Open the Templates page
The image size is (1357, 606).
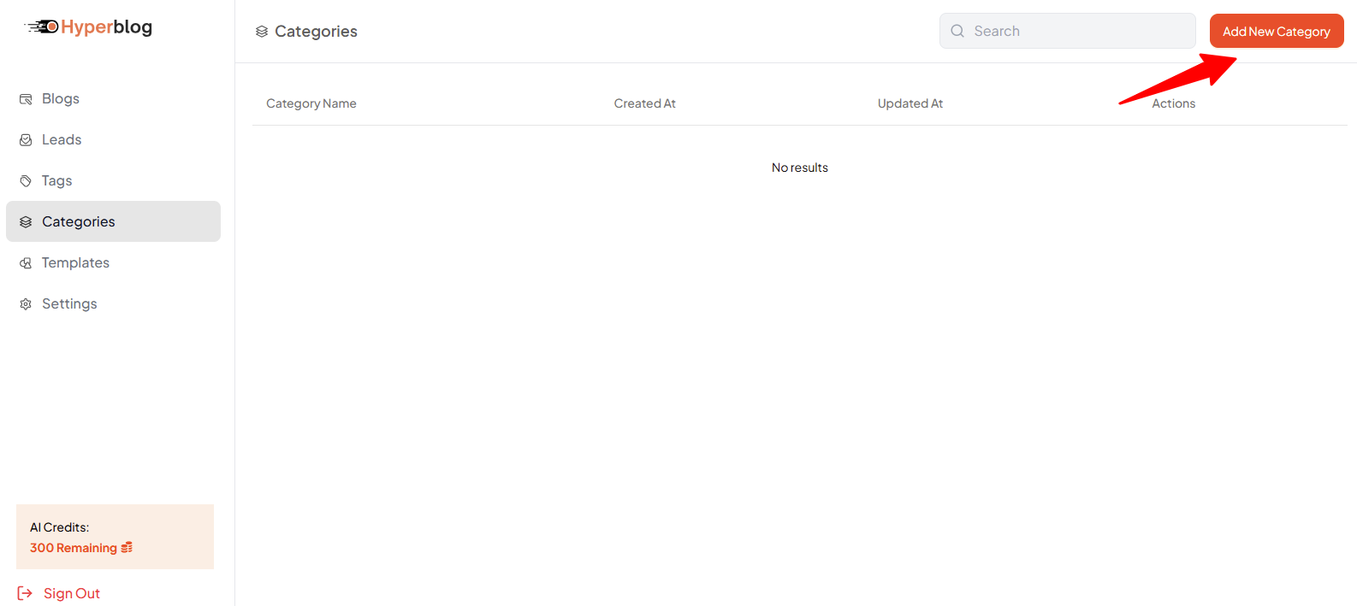113,262
